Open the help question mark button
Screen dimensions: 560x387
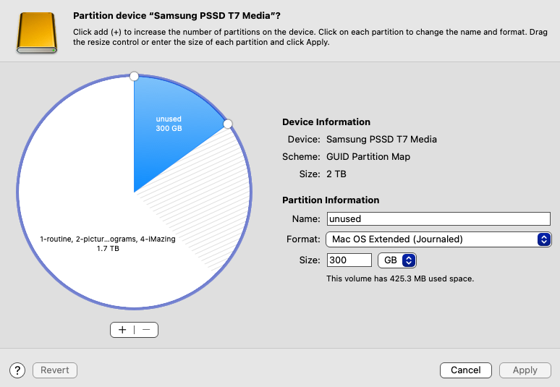pos(17,370)
